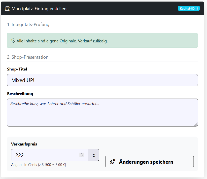Select the 'Marktplatz-Eintrag erstellen' heading text

point(39,9)
